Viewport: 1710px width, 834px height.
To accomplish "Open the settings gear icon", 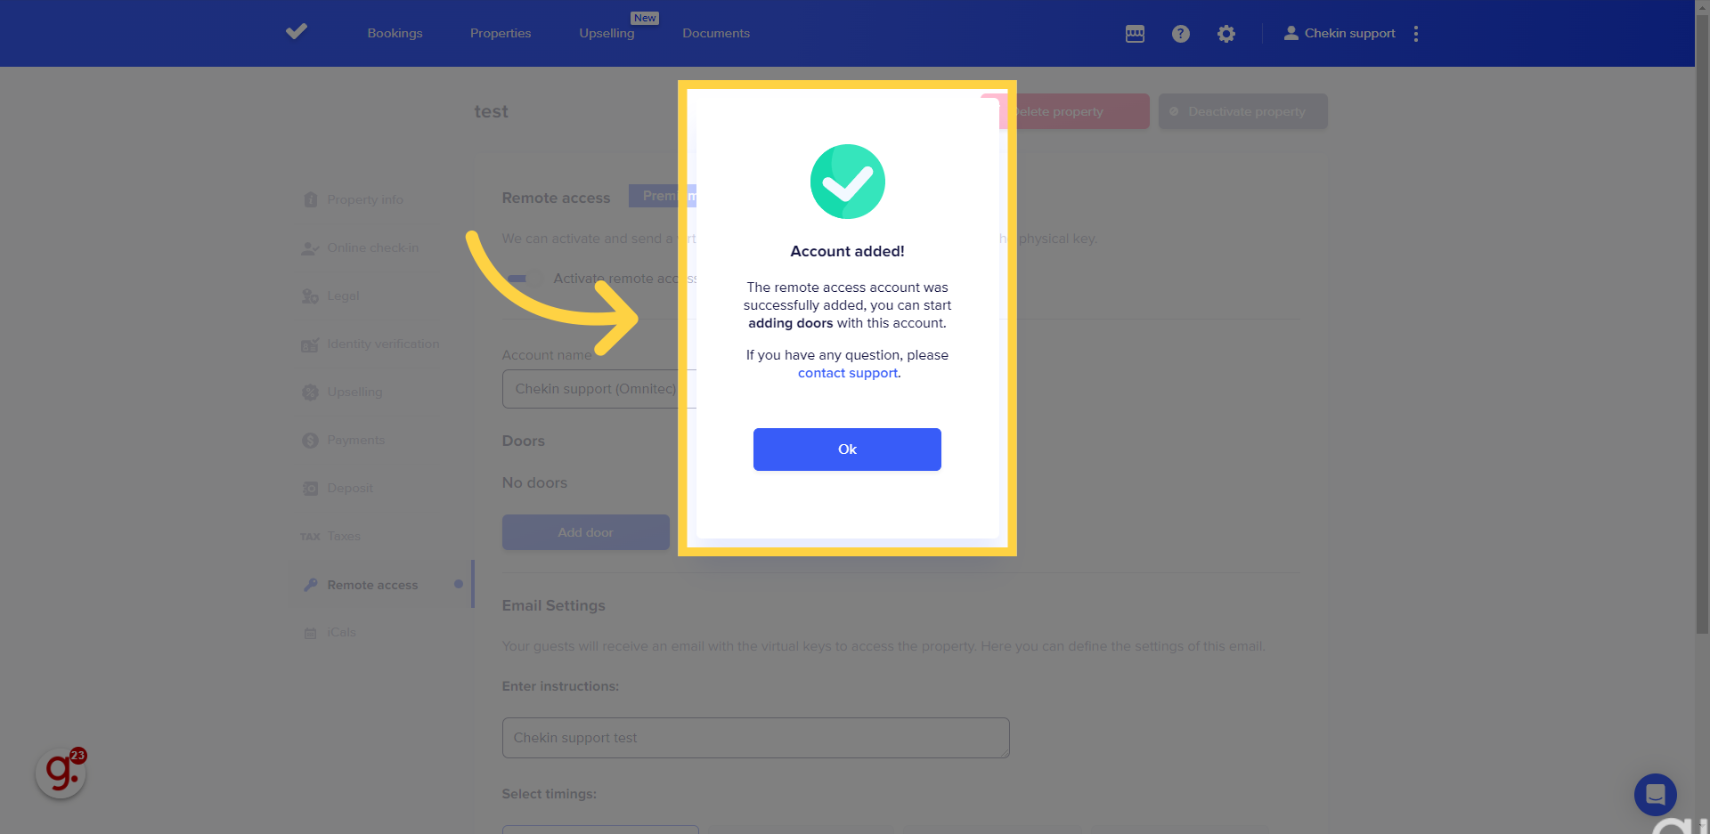I will pos(1226,34).
